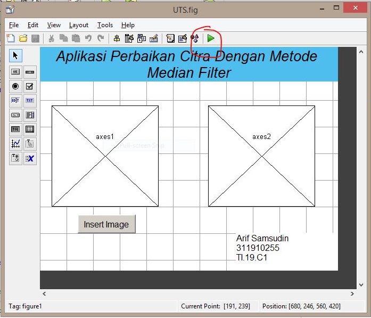371x318 pixels.
Task: Select the blue title text 'Aplikasi Perbaikan Citra'
Action: 189,64
